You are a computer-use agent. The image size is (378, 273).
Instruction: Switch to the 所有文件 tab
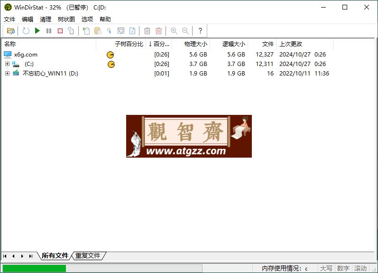[x=55, y=256]
